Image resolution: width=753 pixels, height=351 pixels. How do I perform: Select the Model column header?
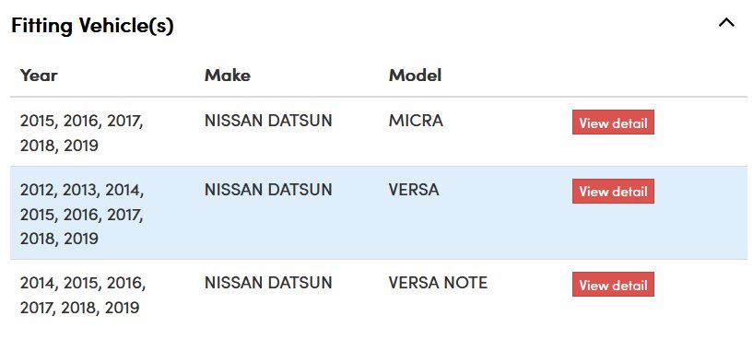click(x=415, y=76)
